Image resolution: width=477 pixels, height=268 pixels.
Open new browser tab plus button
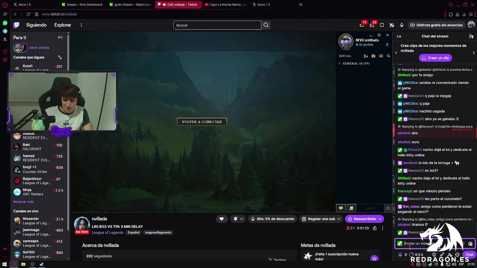(x=301, y=4)
